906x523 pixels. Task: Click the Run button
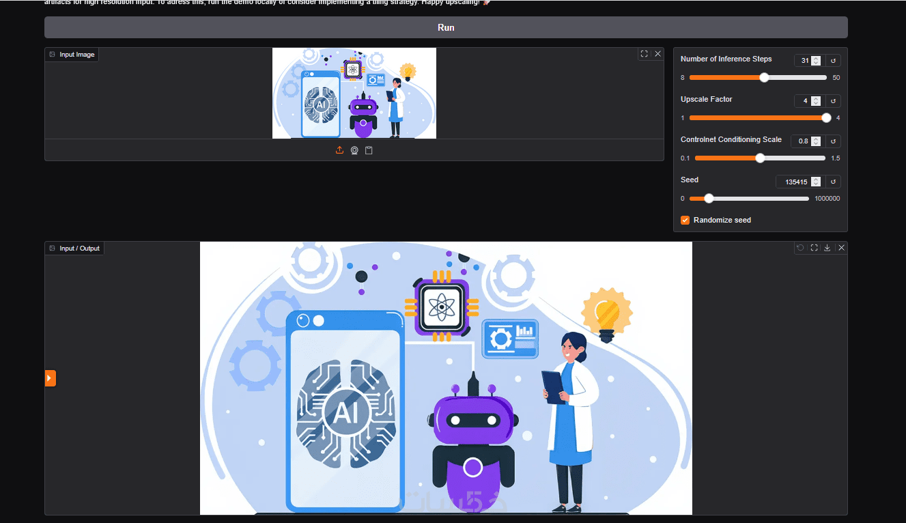coord(446,27)
